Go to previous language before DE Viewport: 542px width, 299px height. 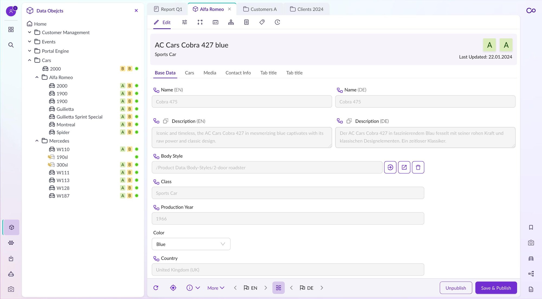click(291, 288)
